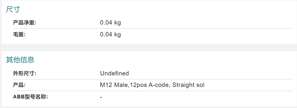Click the 其他信息 section heading
This screenshot has height=108, width=297.
pos(20,60)
